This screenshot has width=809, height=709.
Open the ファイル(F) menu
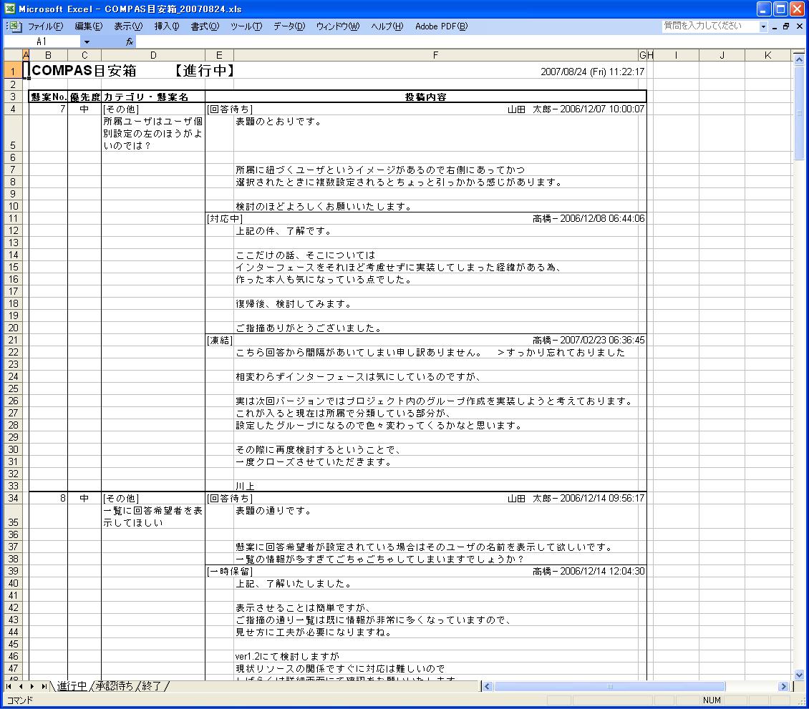(45, 26)
